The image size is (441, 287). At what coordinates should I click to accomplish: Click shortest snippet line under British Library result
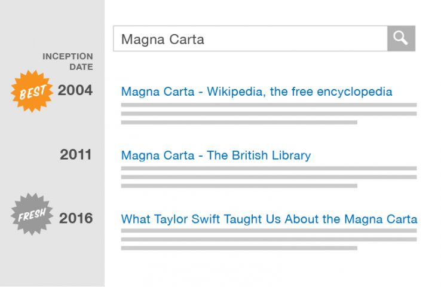[239, 186]
